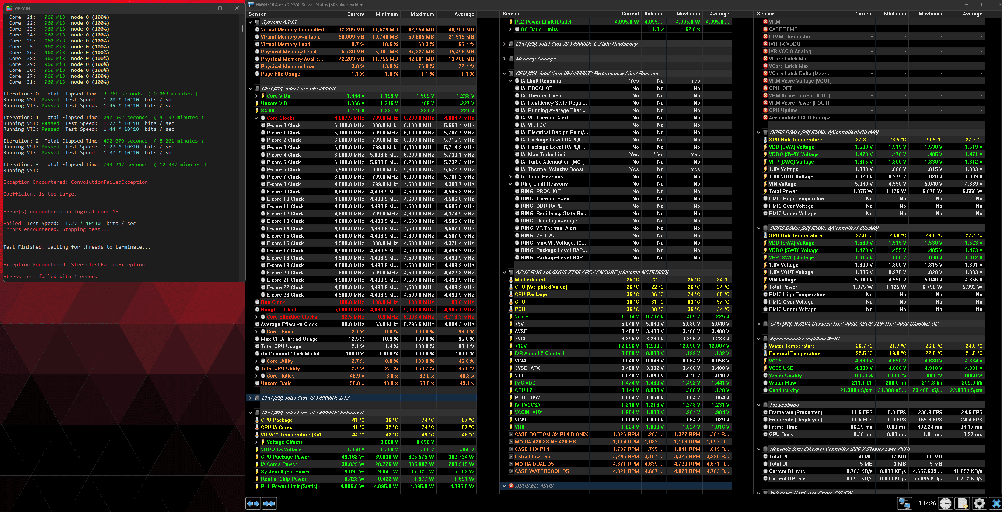
Task: Collapse the System: ASUS sensor group
Action: tap(251, 22)
